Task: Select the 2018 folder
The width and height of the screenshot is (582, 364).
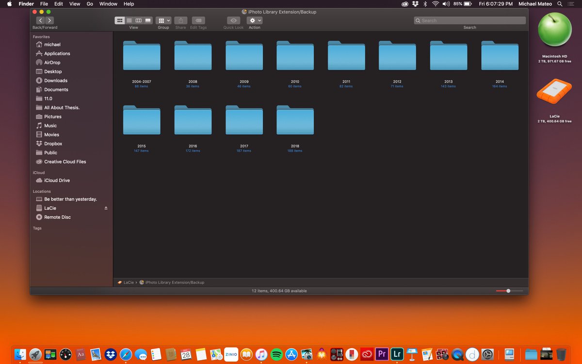Action: [295, 120]
